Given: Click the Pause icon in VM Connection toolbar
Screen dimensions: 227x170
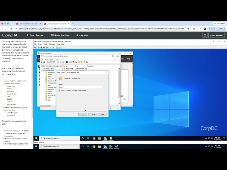Looking at the screenshot, I should click(50, 47).
